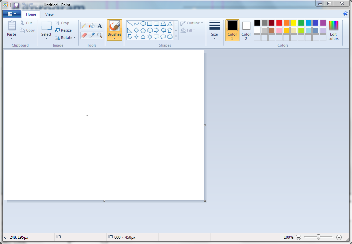
Task: Click the Paint Help question mark icon
Action: coord(346,14)
